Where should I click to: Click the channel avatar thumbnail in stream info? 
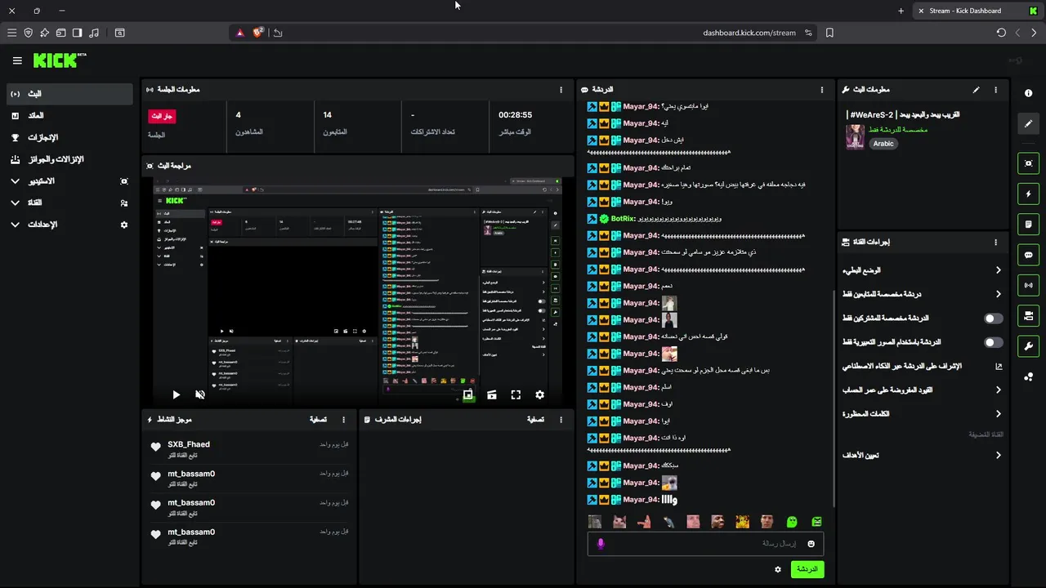pos(855,136)
